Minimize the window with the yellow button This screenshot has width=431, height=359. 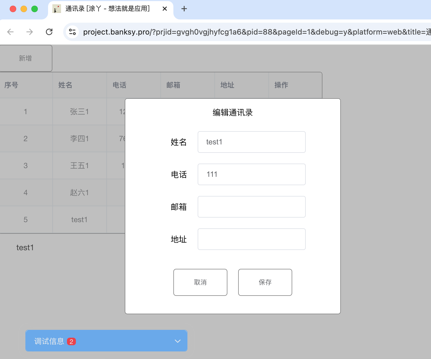[x=24, y=9]
